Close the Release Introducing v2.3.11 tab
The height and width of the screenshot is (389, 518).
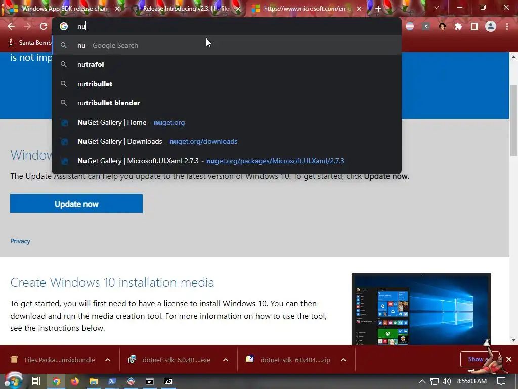pyautogui.click(x=238, y=9)
